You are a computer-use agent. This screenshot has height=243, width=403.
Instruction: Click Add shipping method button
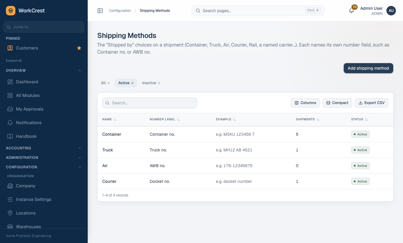(368, 68)
